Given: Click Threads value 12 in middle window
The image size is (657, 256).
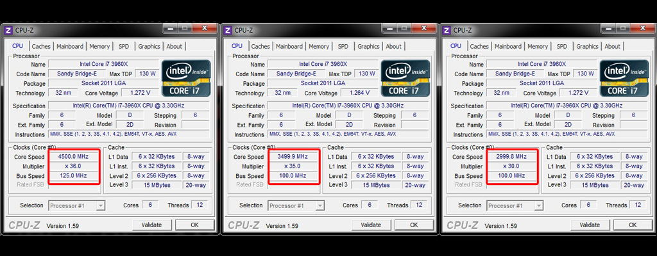Looking at the screenshot, I should coord(418,205).
